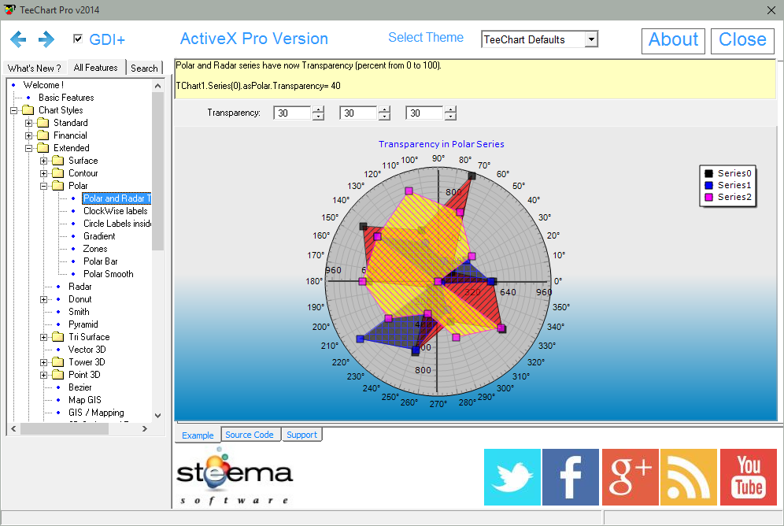Expand the Tri Surface tree node
The width and height of the screenshot is (784, 526).
click(x=43, y=338)
